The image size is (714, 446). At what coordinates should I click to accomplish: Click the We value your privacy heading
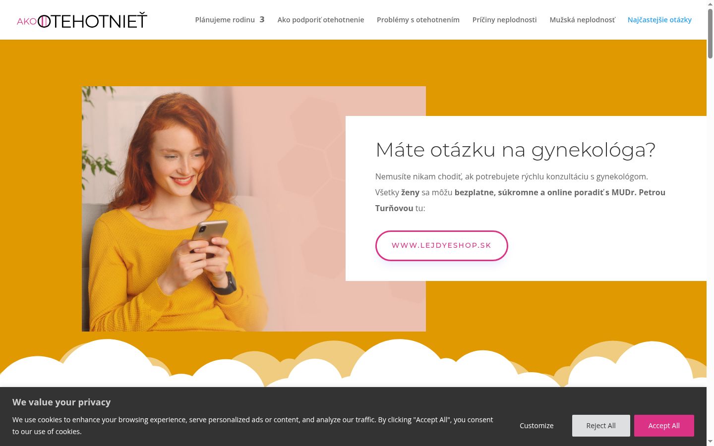tap(61, 402)
